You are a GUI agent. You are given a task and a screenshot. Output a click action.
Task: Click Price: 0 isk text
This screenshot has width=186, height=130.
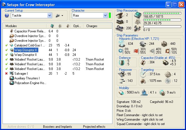[x=124, y=111]
